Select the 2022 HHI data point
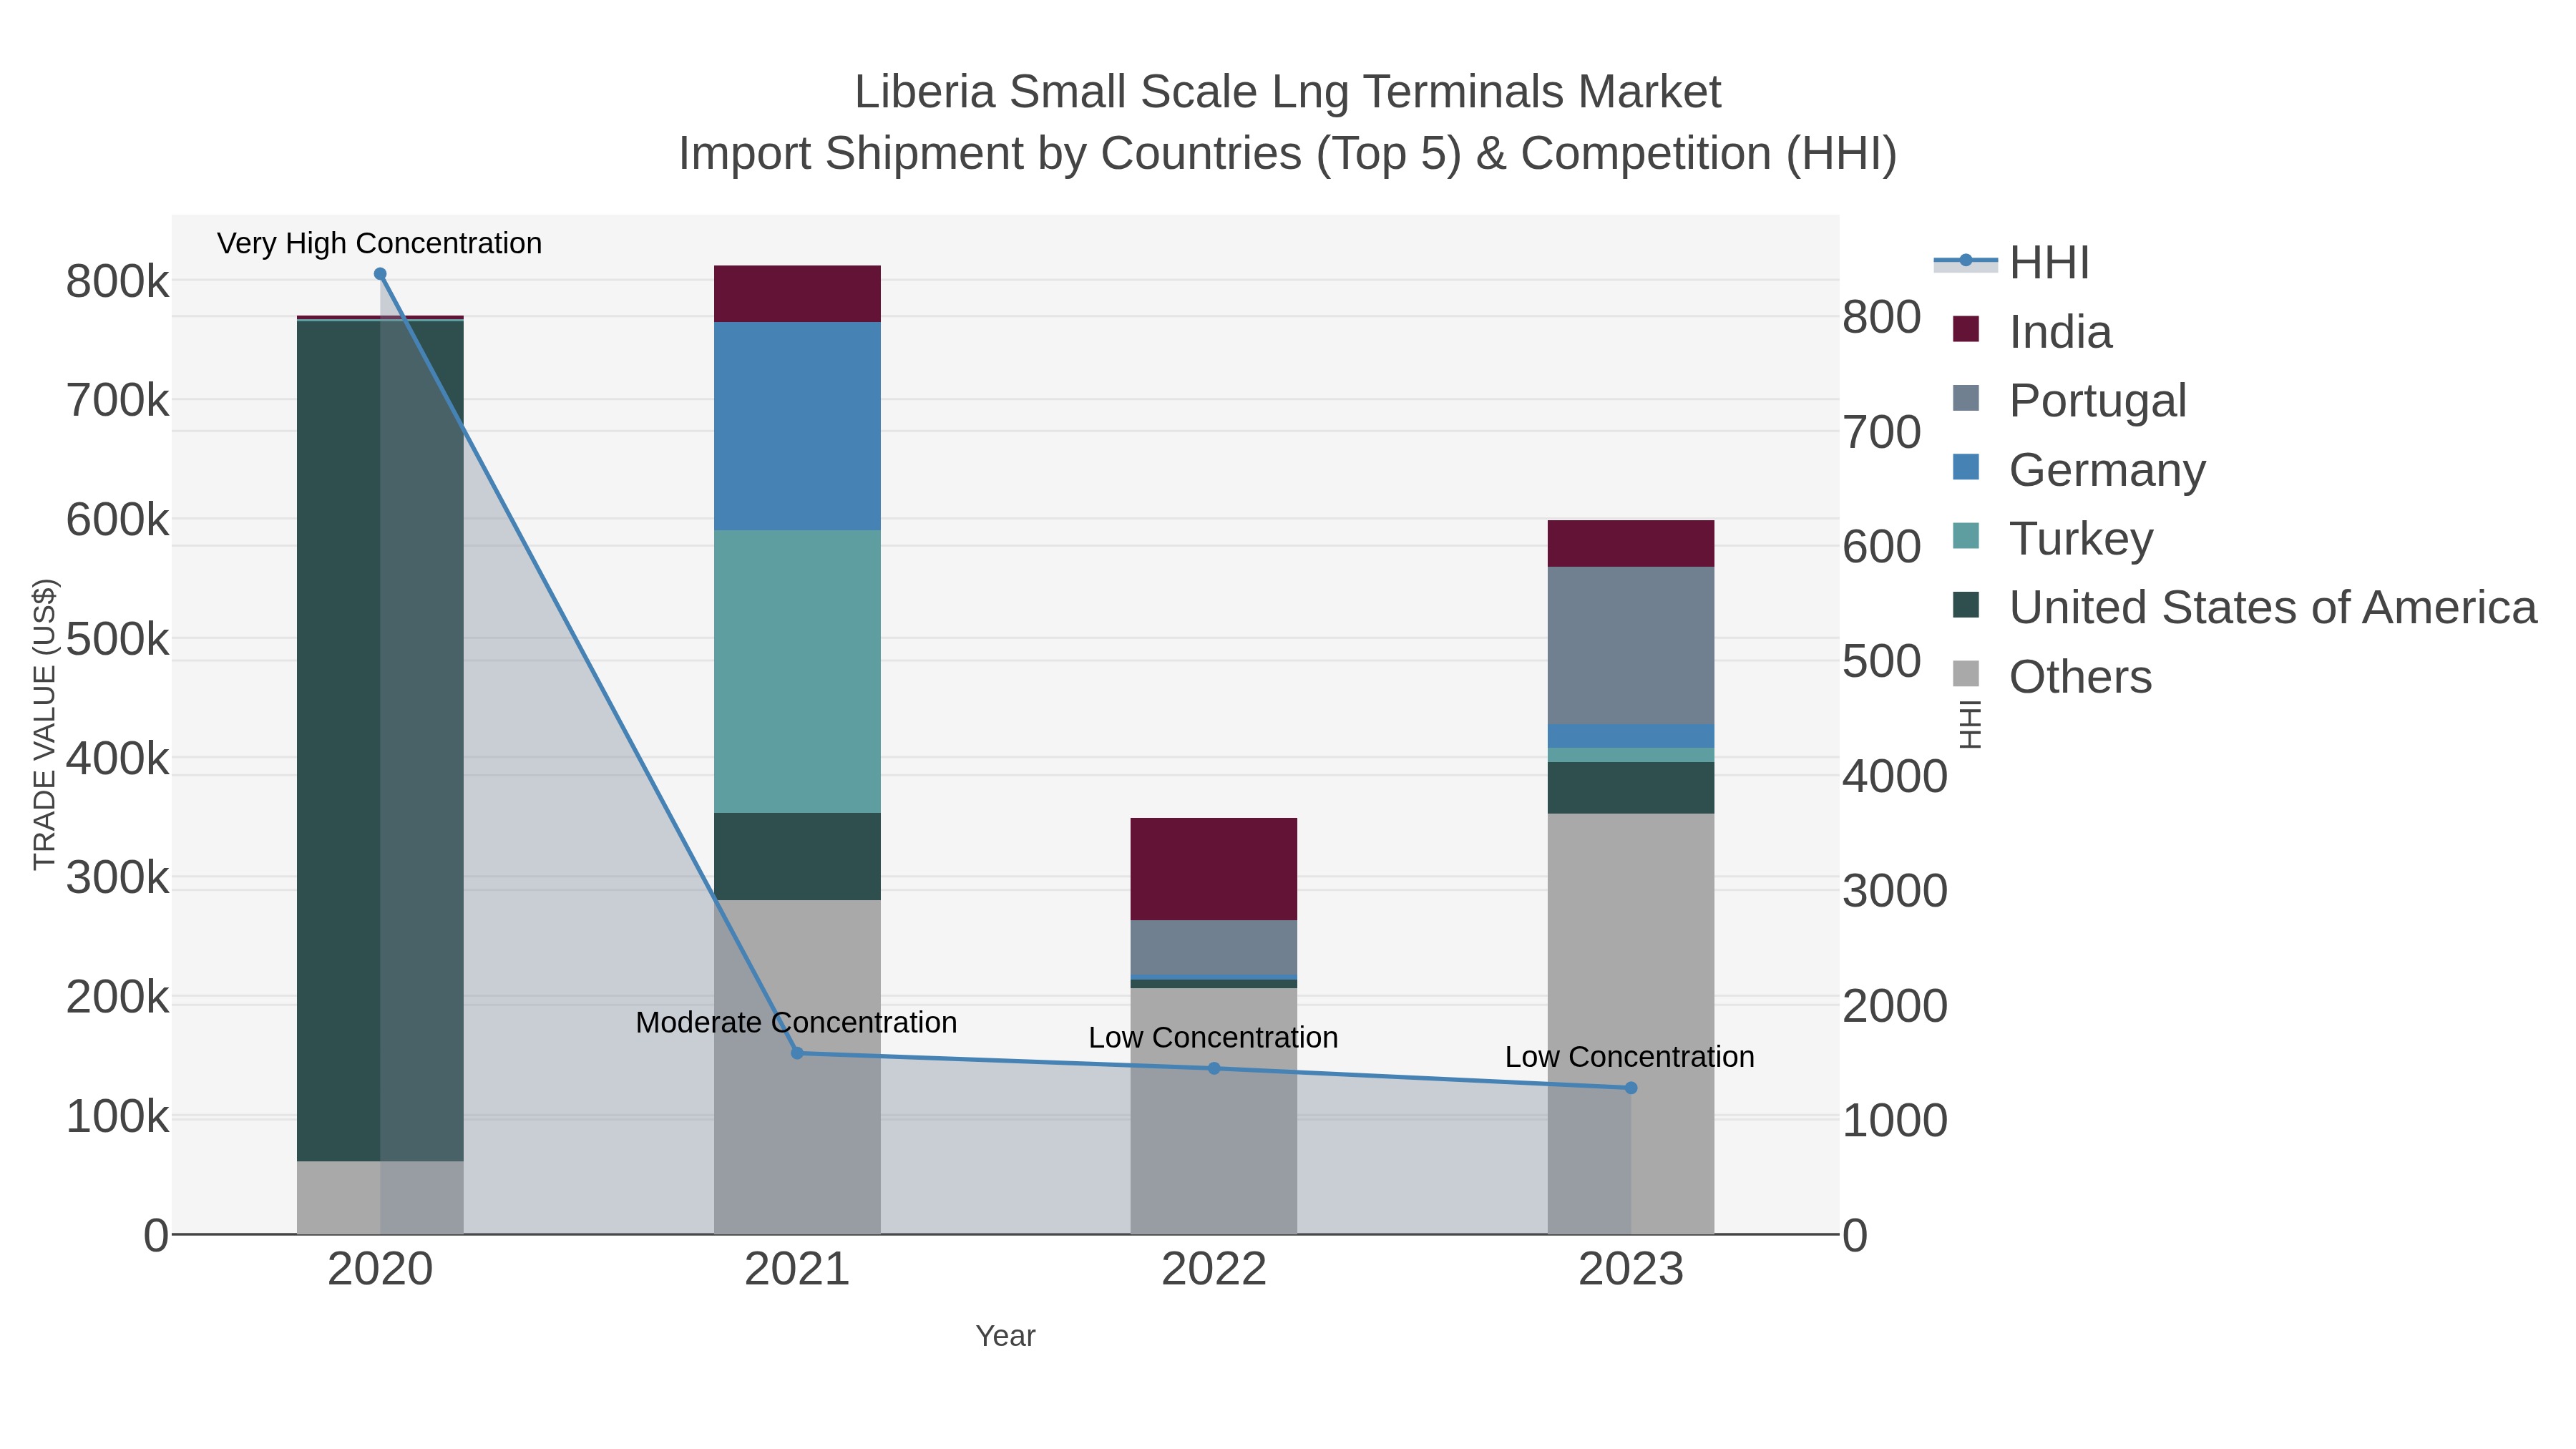This screenshot has width=2576, height=1449. coord(1214,1068)
